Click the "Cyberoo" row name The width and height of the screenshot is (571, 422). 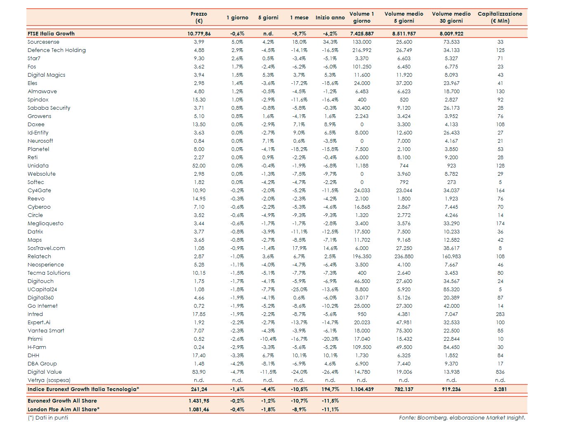39,207
